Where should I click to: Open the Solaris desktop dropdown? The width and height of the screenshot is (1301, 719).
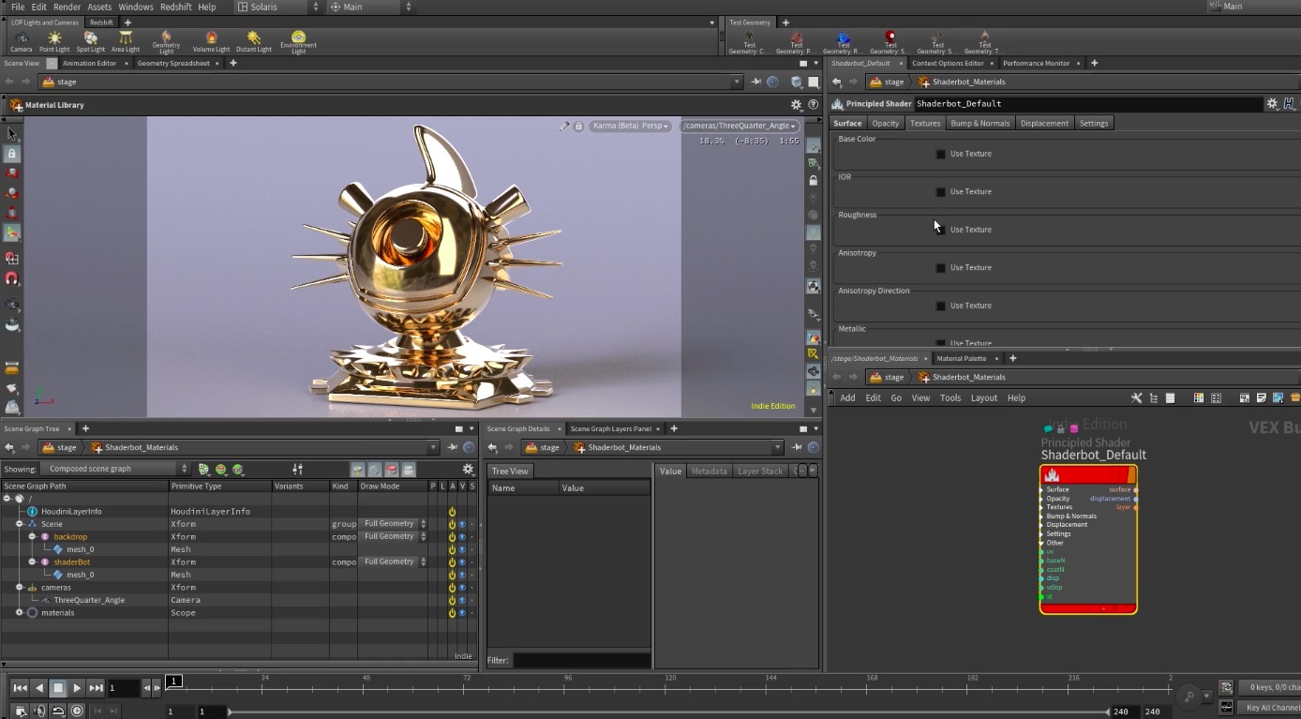coord(278,7)
